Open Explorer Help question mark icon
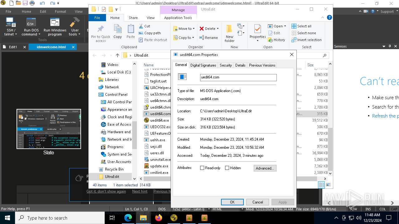This screenshot has height=224, width=399. pos(329,18)
